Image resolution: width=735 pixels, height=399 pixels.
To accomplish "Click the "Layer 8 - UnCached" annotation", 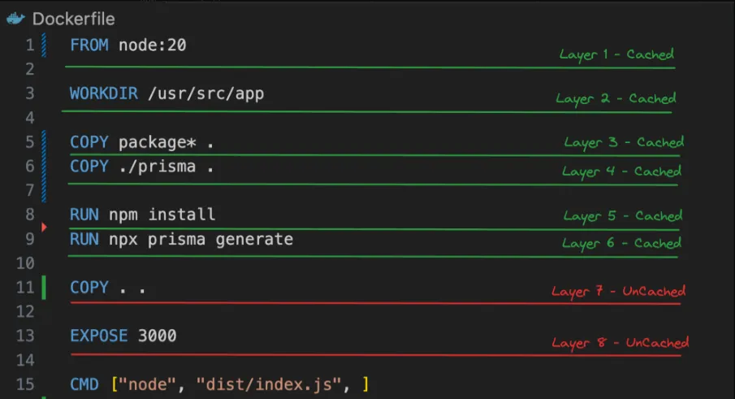I will (x=620, y=343).
